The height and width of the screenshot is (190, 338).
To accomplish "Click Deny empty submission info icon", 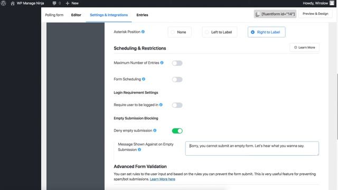I will click(155, 130).
